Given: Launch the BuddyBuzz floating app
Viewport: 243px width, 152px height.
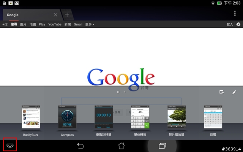Looking at the screenshot, I should (31, 117).
